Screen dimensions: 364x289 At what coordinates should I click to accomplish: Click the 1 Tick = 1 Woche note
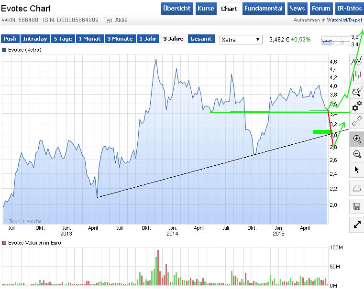click(x=23, y=221)
